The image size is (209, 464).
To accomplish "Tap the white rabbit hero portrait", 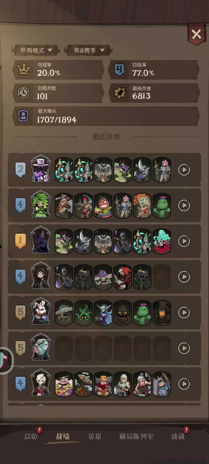I will click(41, 312).
